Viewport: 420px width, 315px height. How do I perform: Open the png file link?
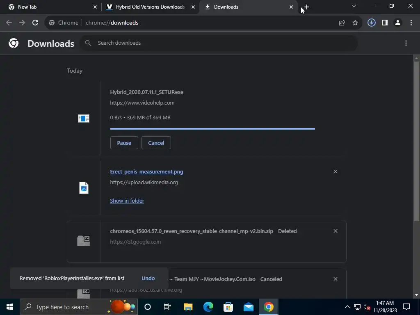click(x=146, y=172)
